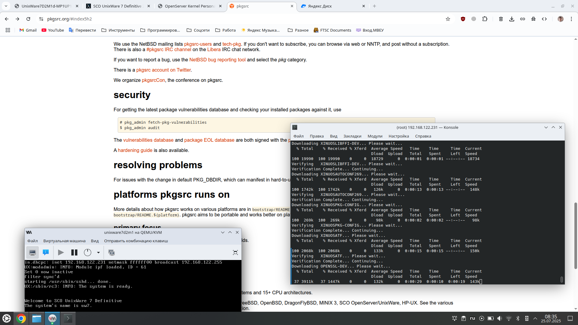The height and width of the screenshot is (325, 578).
Task: Expand the shutdown options dropdown arrow
Action: tap(98, 252)
